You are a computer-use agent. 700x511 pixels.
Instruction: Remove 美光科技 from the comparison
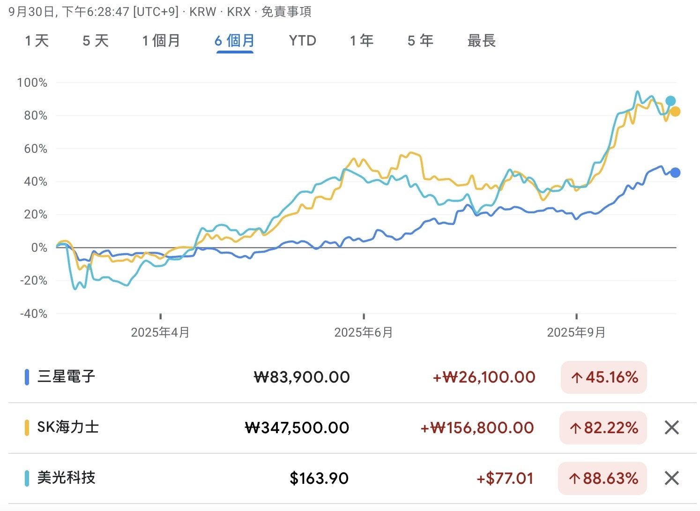click(x=671, y=478)
